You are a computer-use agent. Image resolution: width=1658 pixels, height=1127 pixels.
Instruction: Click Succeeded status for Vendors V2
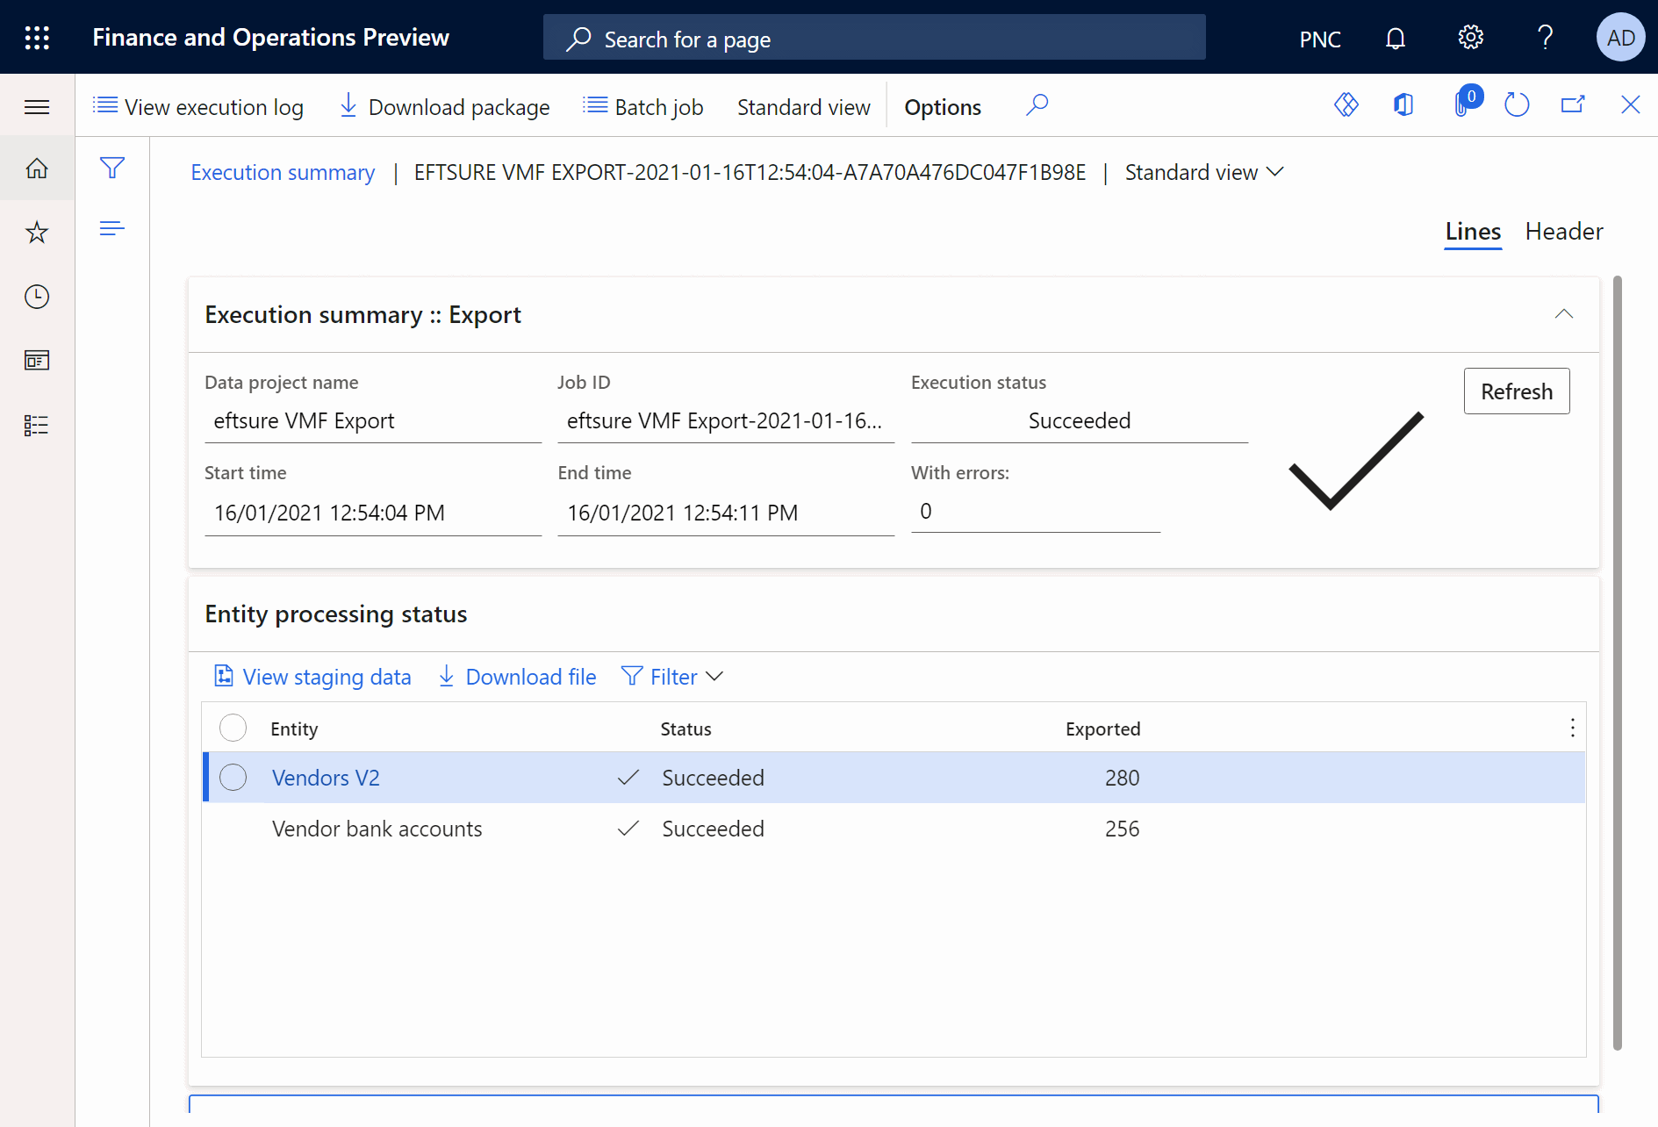(713, 778)
